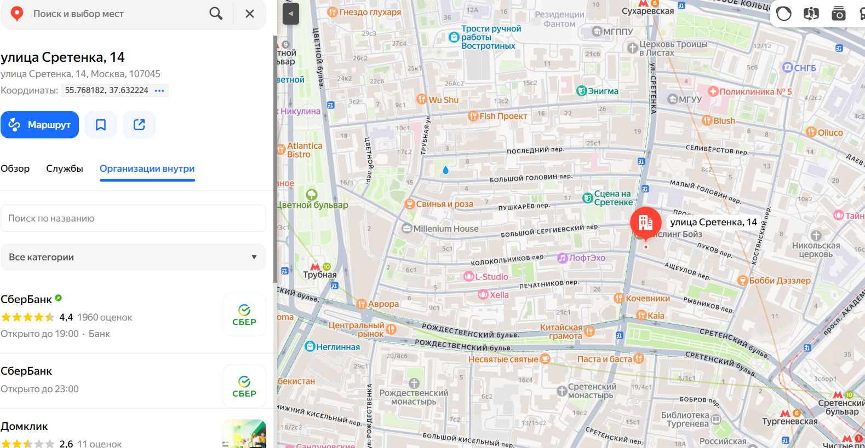Switch to the Обзор tab
865x448 pixels.
15,168
